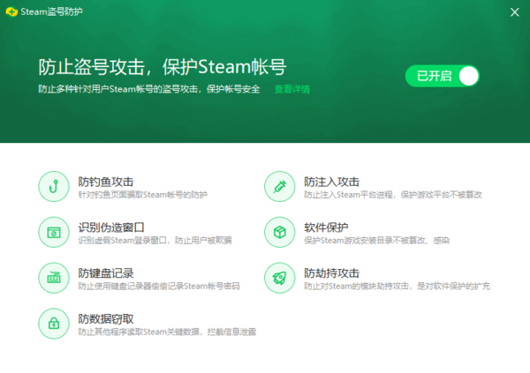Click subtitle 防止多种针对用户Steam帐号的盗号攻击
This screenshot has width=530, height=373.
click(x=118, y=89)
